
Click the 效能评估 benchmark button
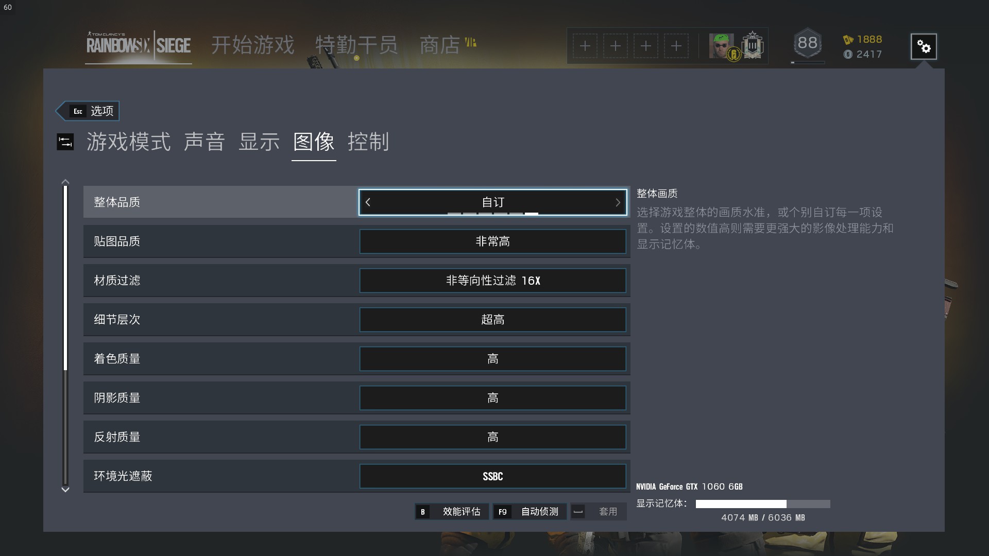point(452,512)
